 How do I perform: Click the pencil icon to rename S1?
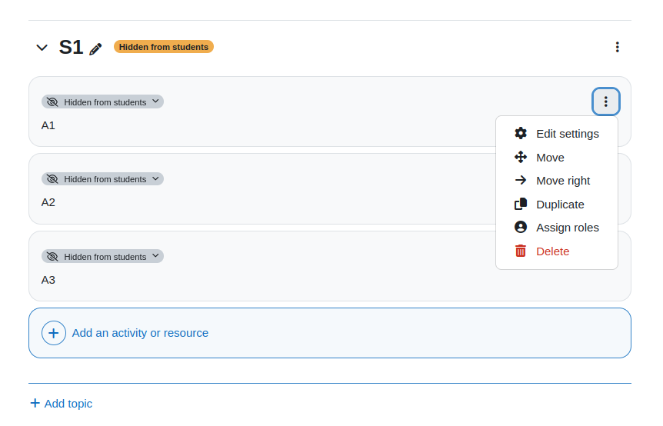coord(95,49)
